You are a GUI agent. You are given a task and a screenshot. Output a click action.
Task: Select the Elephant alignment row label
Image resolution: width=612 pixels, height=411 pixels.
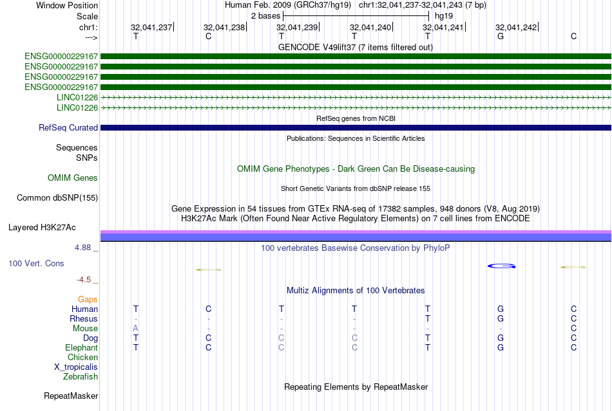(x=81, y=347)
